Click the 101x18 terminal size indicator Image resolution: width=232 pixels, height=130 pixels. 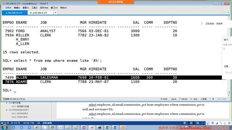[183, 99]
